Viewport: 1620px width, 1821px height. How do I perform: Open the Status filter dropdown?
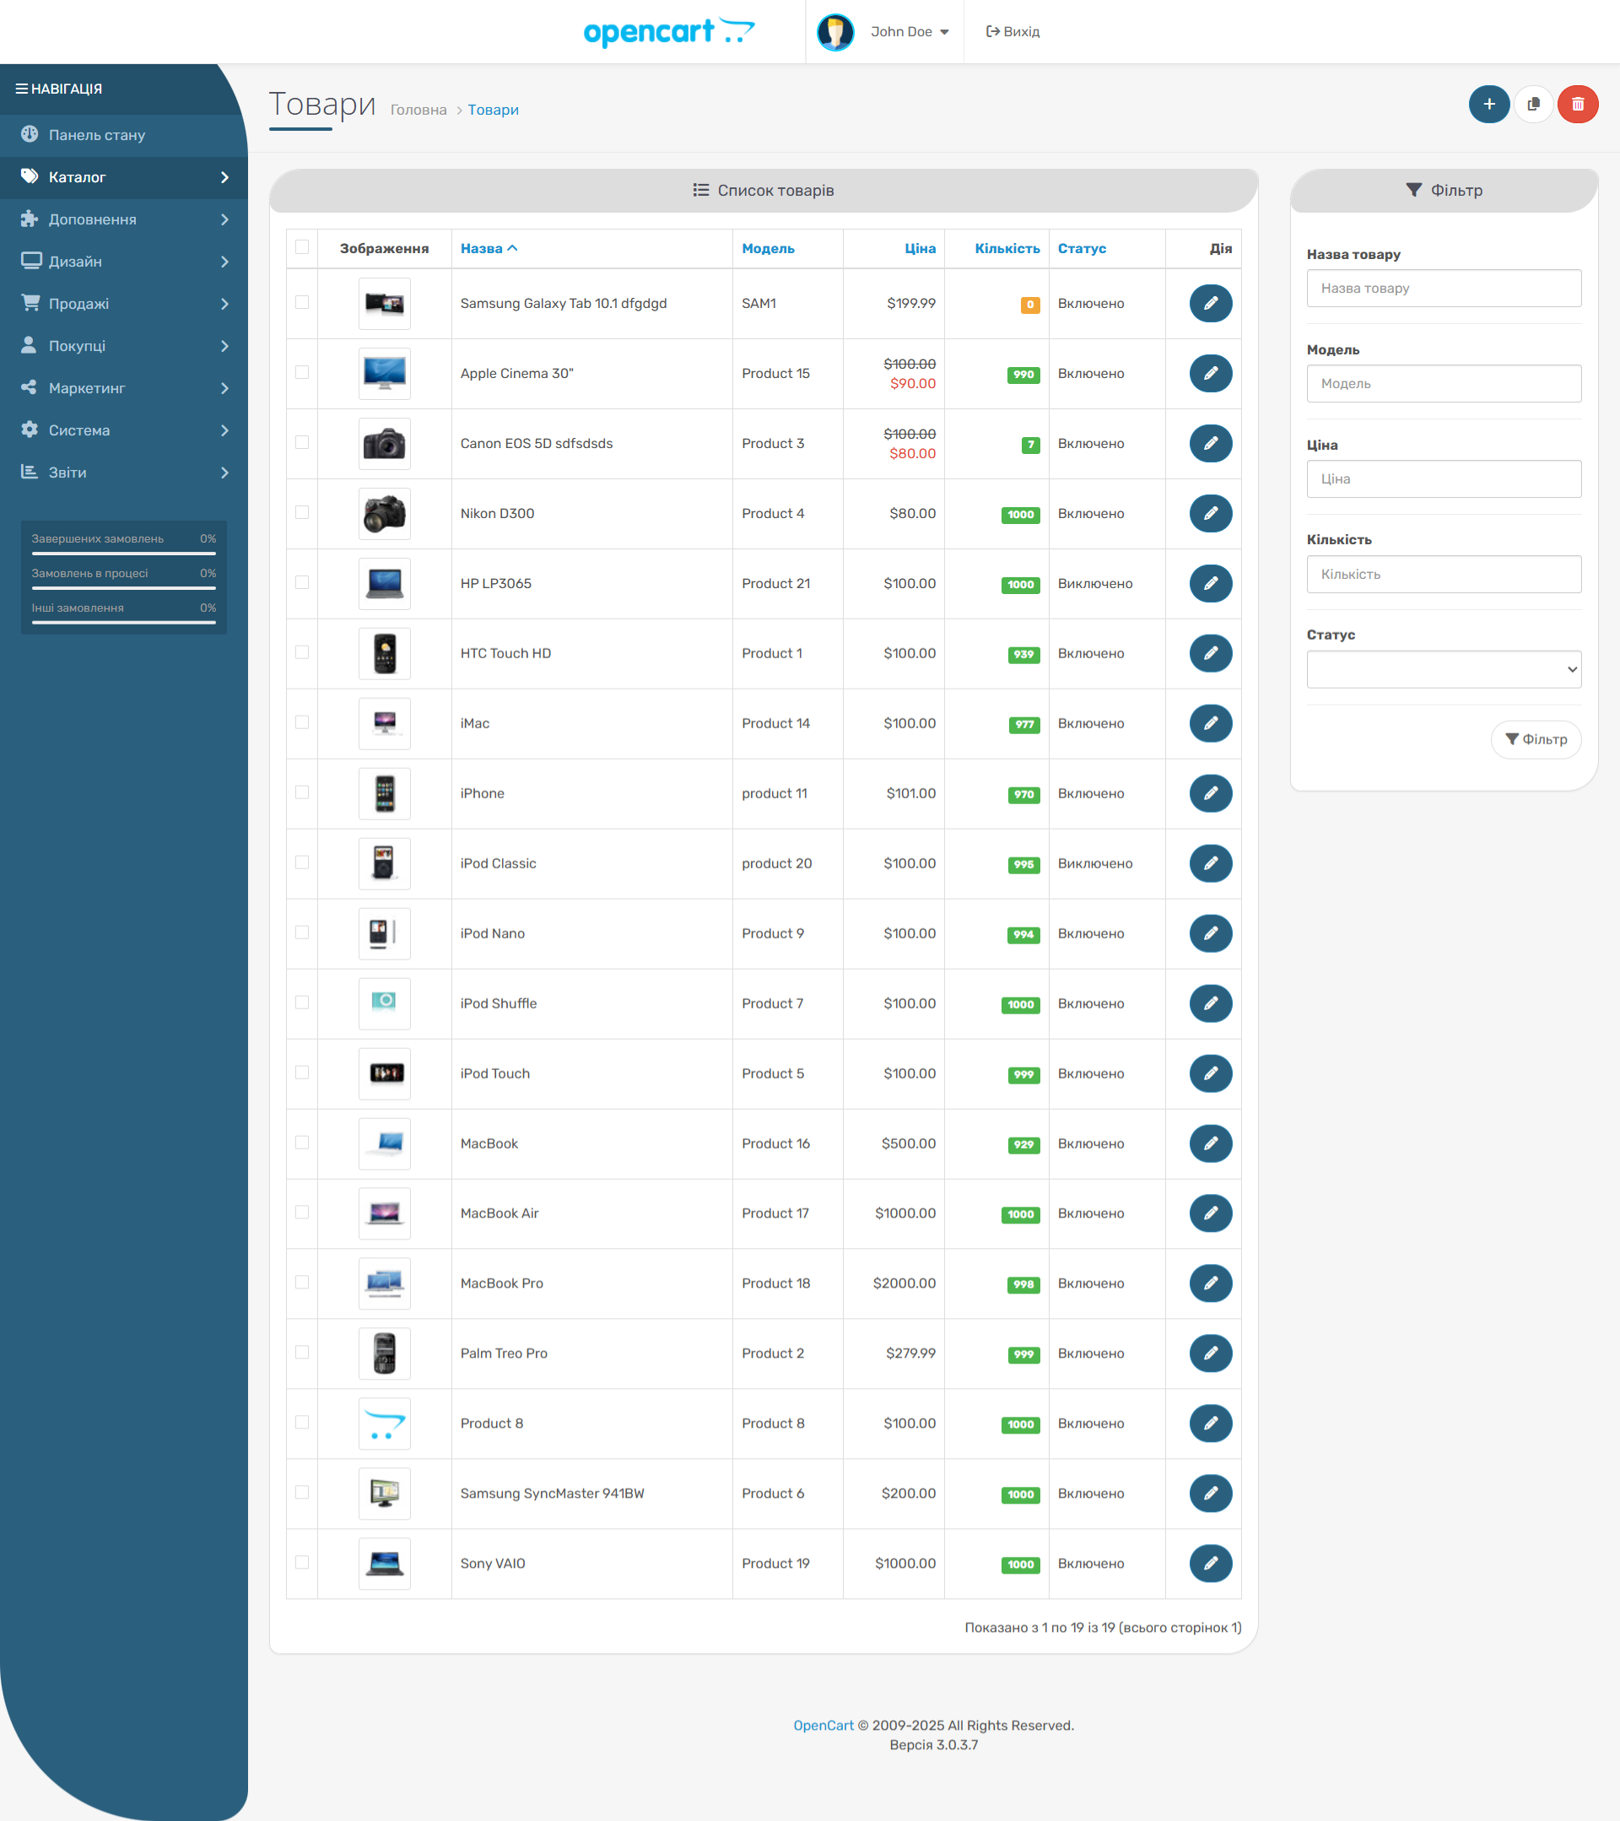(x=1444, y=669)
